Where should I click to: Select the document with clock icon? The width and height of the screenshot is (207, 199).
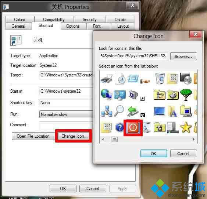120,79
